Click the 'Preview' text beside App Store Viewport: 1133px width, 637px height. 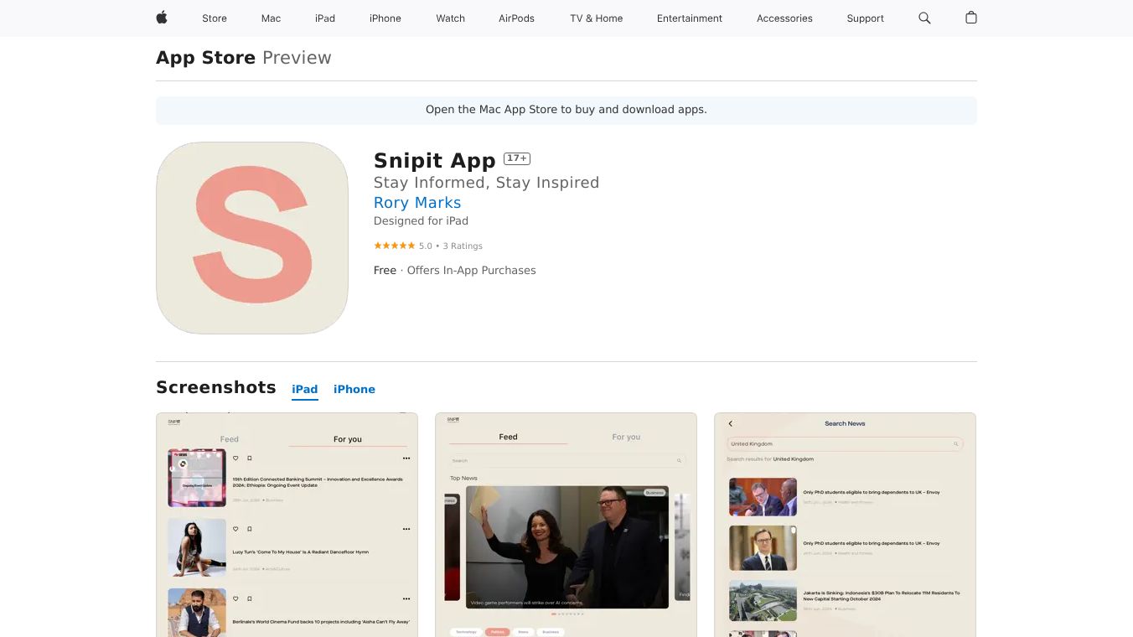(x=297, y=58)
